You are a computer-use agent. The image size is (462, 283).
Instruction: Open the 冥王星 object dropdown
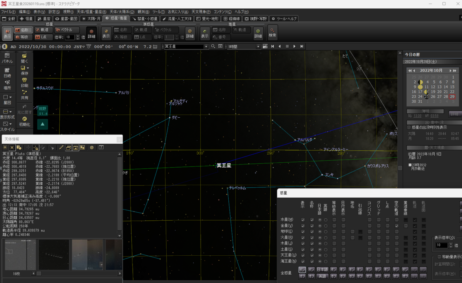click(206, 47)
